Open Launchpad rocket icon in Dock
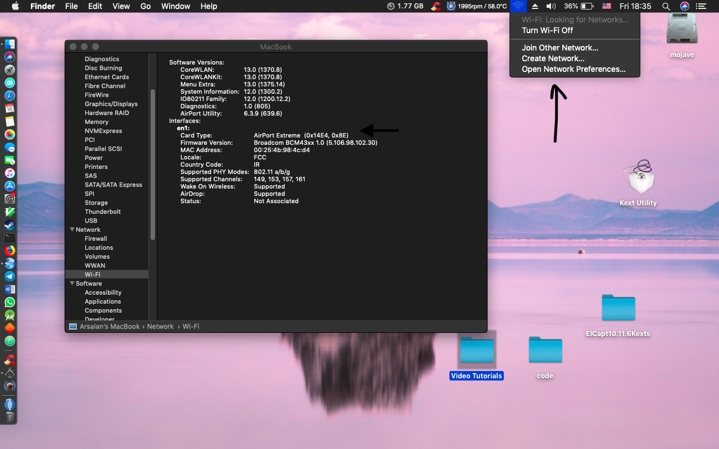 (x=10, y=70)
